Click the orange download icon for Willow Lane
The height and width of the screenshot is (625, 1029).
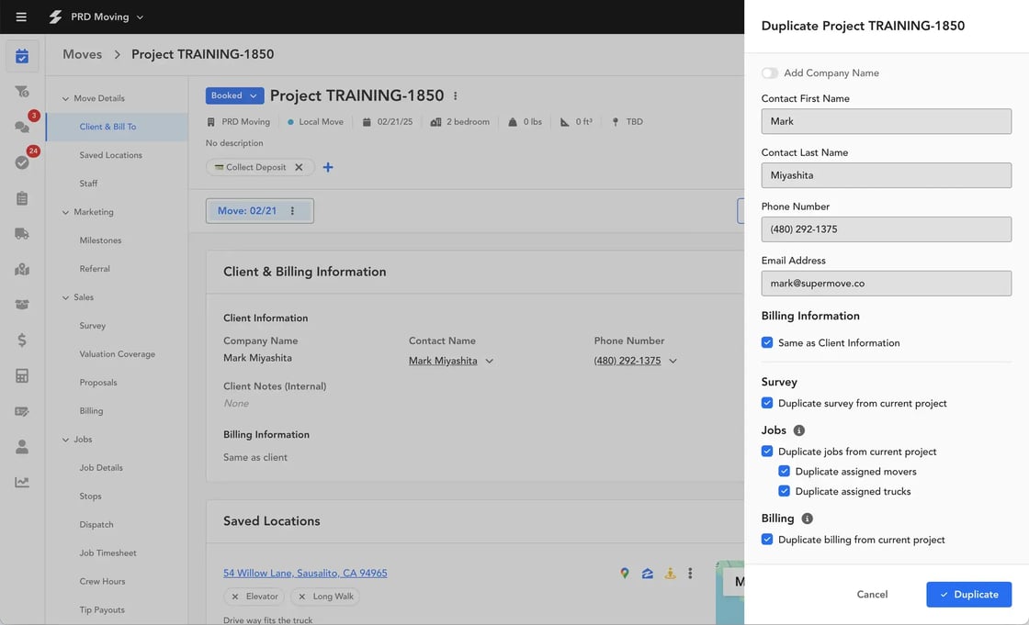point(670,574)
